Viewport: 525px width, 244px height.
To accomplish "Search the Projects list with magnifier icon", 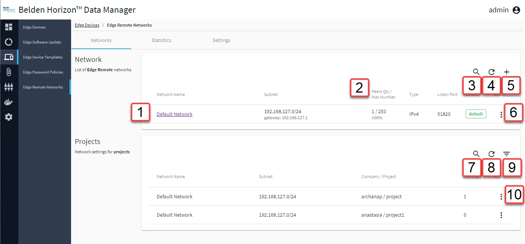I will click(x=476, y=154).
